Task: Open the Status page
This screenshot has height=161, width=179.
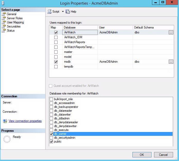Action: (x=11, y=30)
